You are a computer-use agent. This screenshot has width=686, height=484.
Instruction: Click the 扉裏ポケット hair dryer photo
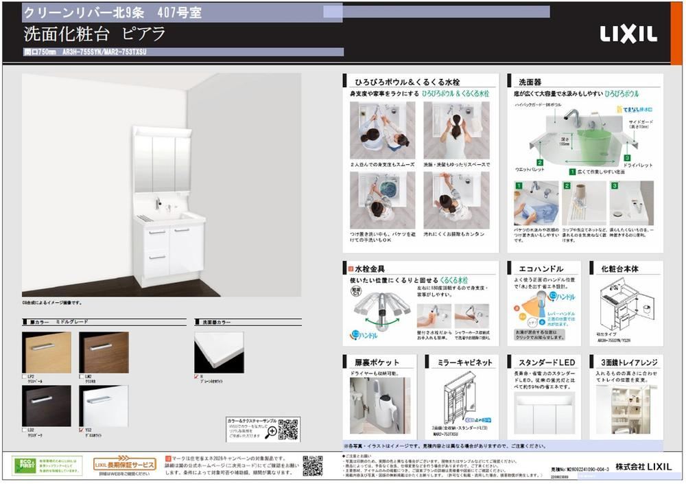tap(380, 406)
